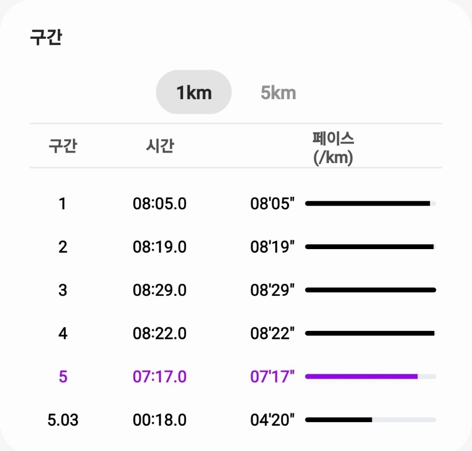Click the 07:17.0 fastest split time
The image size is (472, 451).
coord(159,377)
